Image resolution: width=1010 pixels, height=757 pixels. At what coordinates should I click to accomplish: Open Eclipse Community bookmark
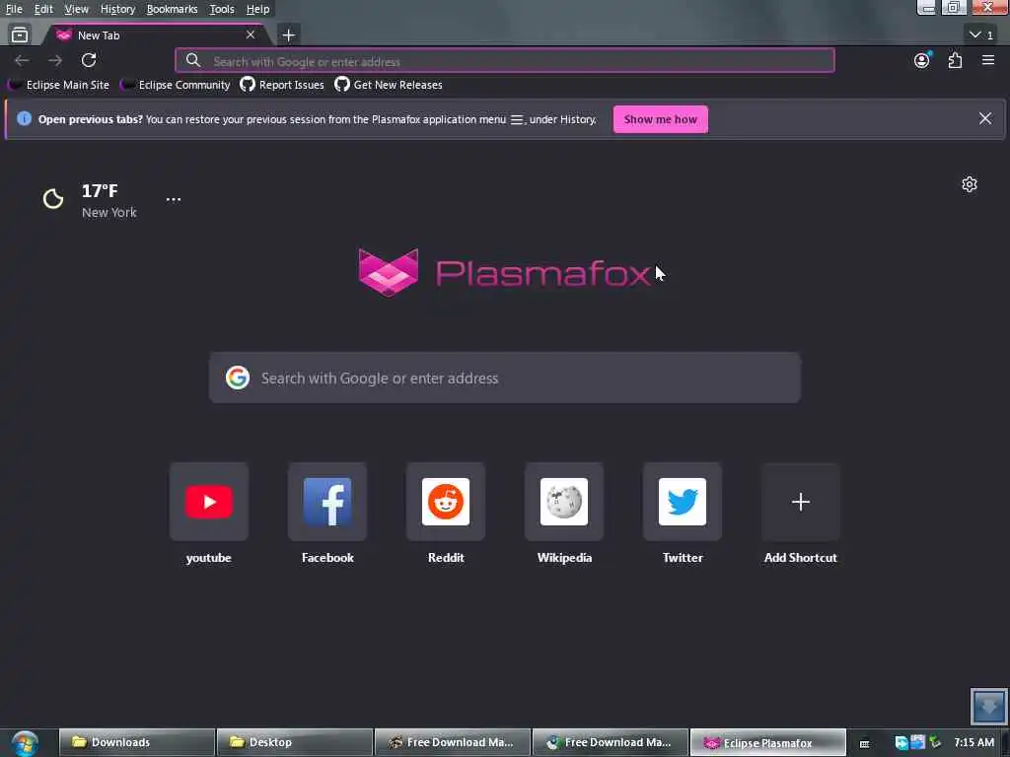coord(176,85)
